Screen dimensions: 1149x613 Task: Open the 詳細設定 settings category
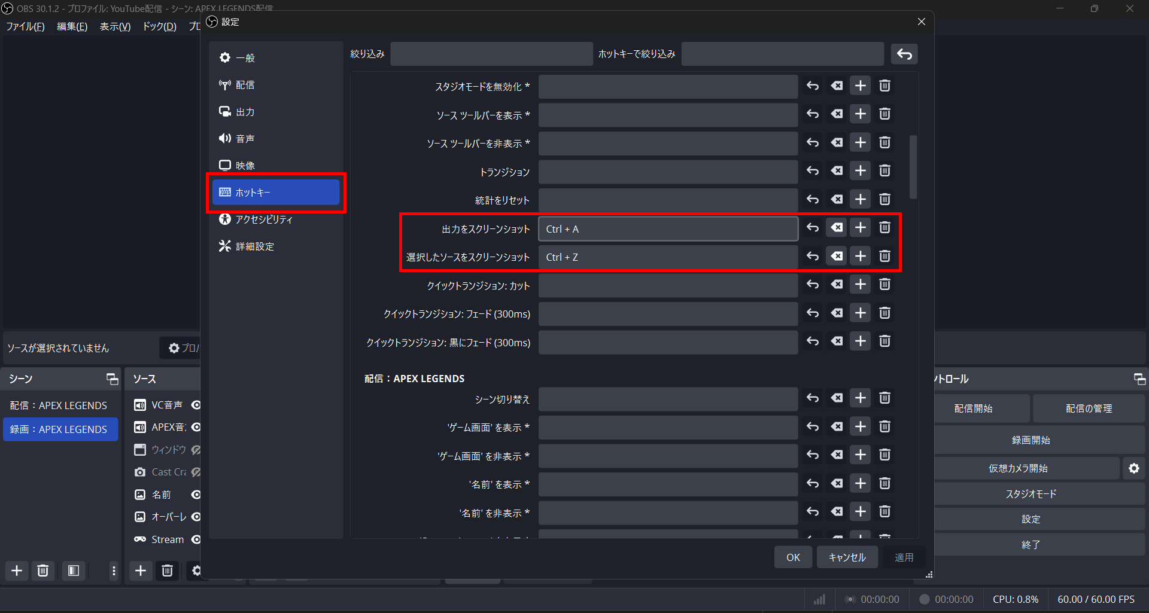click(276, 246)
